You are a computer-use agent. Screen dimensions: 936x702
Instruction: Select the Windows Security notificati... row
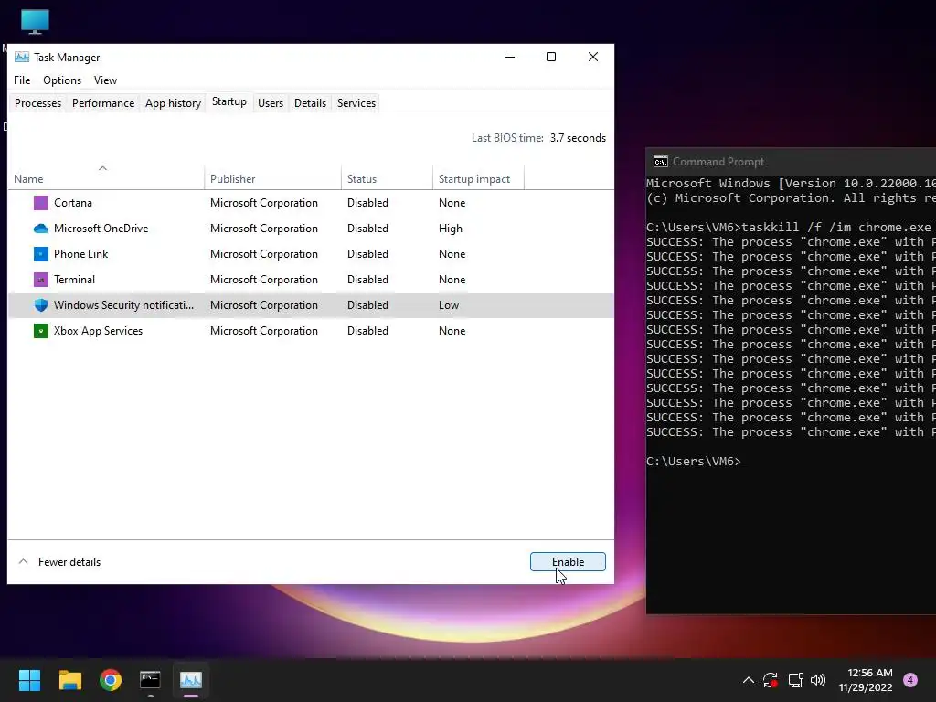311,305
